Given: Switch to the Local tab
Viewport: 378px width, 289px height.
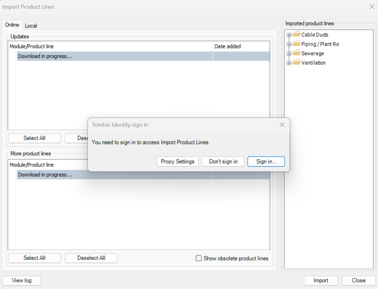Looking at the screenshot, I should point(31,25).
